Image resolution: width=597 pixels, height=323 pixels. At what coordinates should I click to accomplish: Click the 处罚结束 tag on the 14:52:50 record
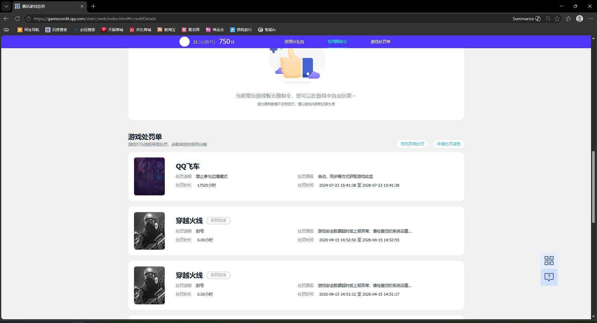pos(218,221)
